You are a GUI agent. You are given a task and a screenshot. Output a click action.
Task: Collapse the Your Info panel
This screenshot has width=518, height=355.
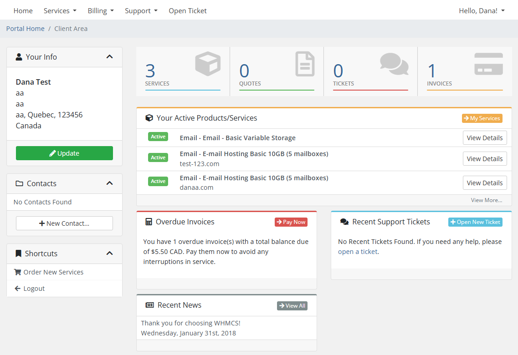109,56
